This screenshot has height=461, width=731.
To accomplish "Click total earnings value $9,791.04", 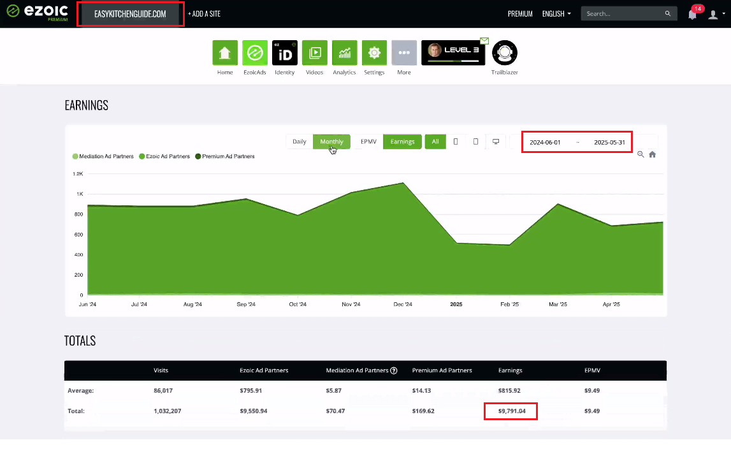I will (511, 411).
